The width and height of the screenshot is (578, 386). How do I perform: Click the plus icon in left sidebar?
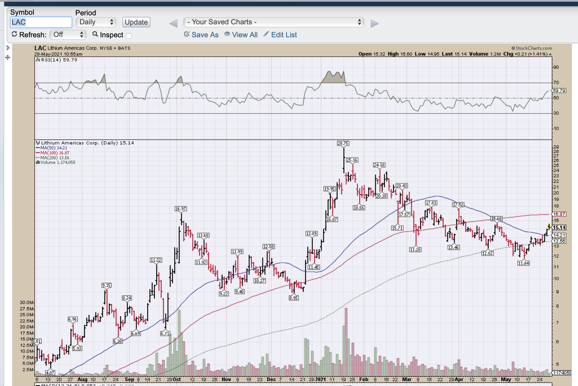point(8,57)
